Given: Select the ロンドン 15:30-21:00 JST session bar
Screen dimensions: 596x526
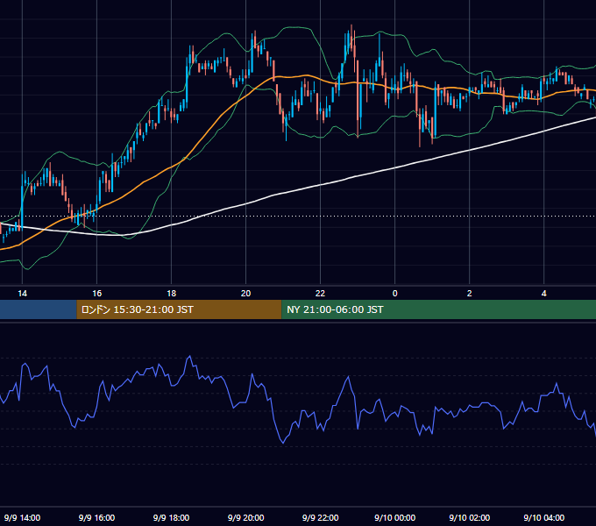Looking at the screenshot, I should 179,309.
